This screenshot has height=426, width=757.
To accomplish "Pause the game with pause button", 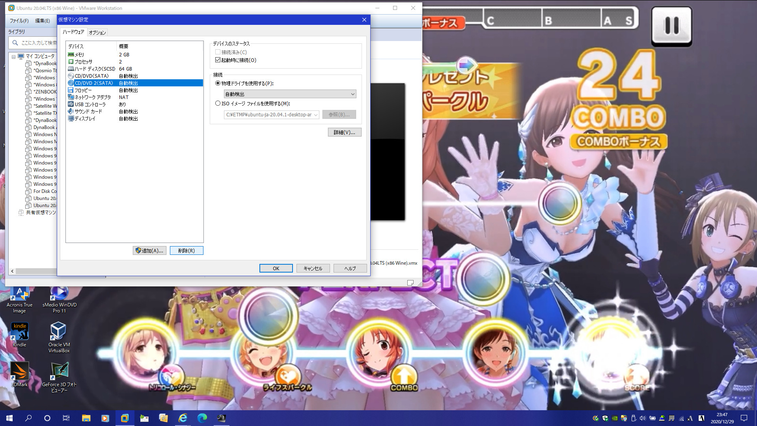I will pyautogui.click(x=671, y=26).
